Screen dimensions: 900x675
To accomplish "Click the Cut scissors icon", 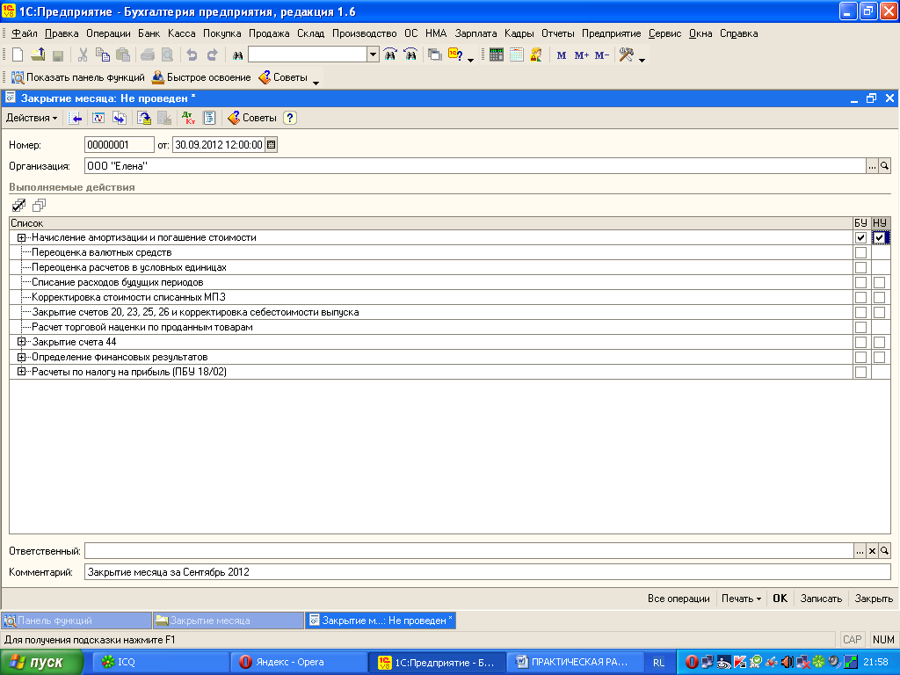I will [x=83, y=55].
